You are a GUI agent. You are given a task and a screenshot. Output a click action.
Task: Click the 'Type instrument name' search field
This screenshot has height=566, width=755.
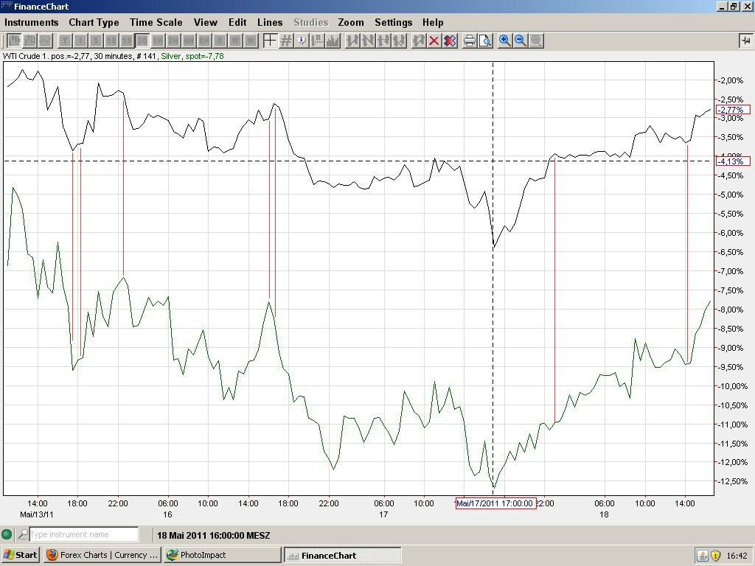[x=83, y=534]
